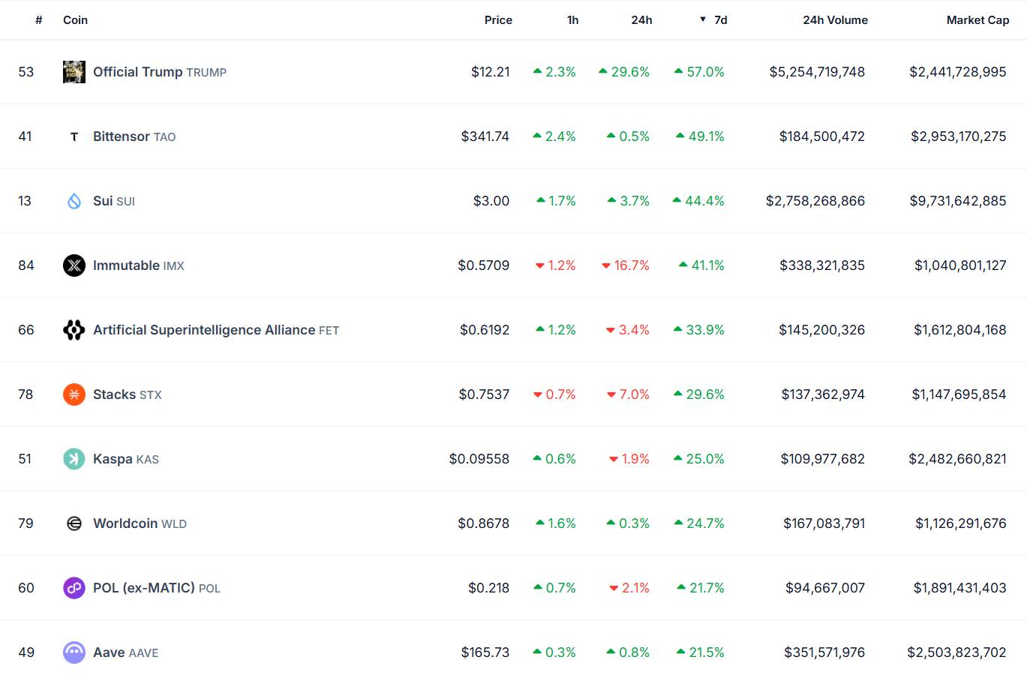The height and width of the screenshot is (684, 1027).
Task: Click Sui's $2,758,268,866 volume
Action: [815, 201]
